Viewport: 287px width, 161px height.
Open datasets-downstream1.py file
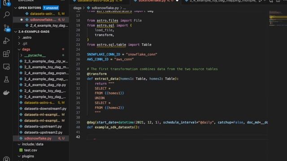coord(45,109)
